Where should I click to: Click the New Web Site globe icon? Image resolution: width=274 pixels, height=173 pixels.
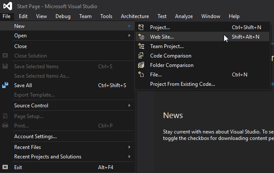[x=141, y=37]
